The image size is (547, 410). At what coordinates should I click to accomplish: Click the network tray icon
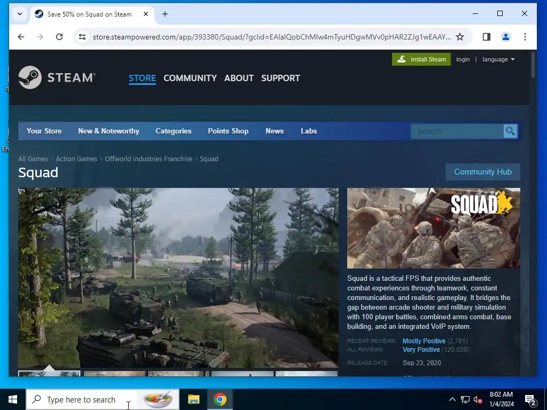click(x=465, y=399)
